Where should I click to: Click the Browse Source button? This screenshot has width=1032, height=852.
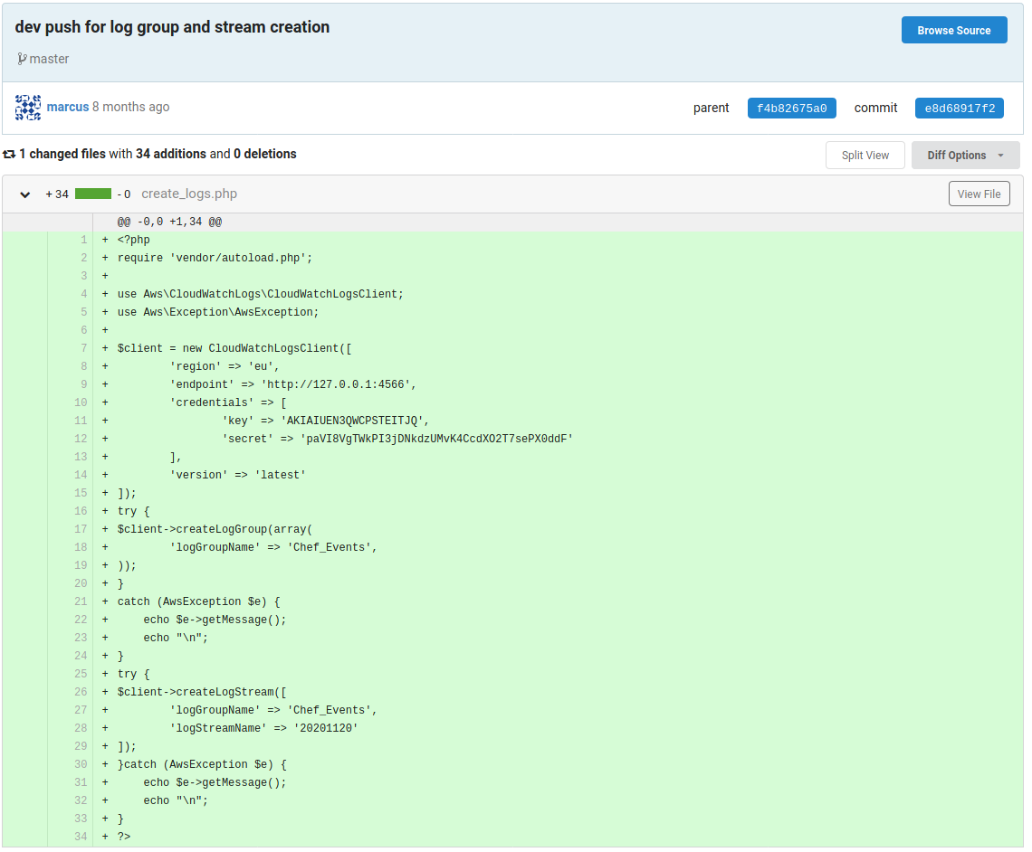coord(953,30)
